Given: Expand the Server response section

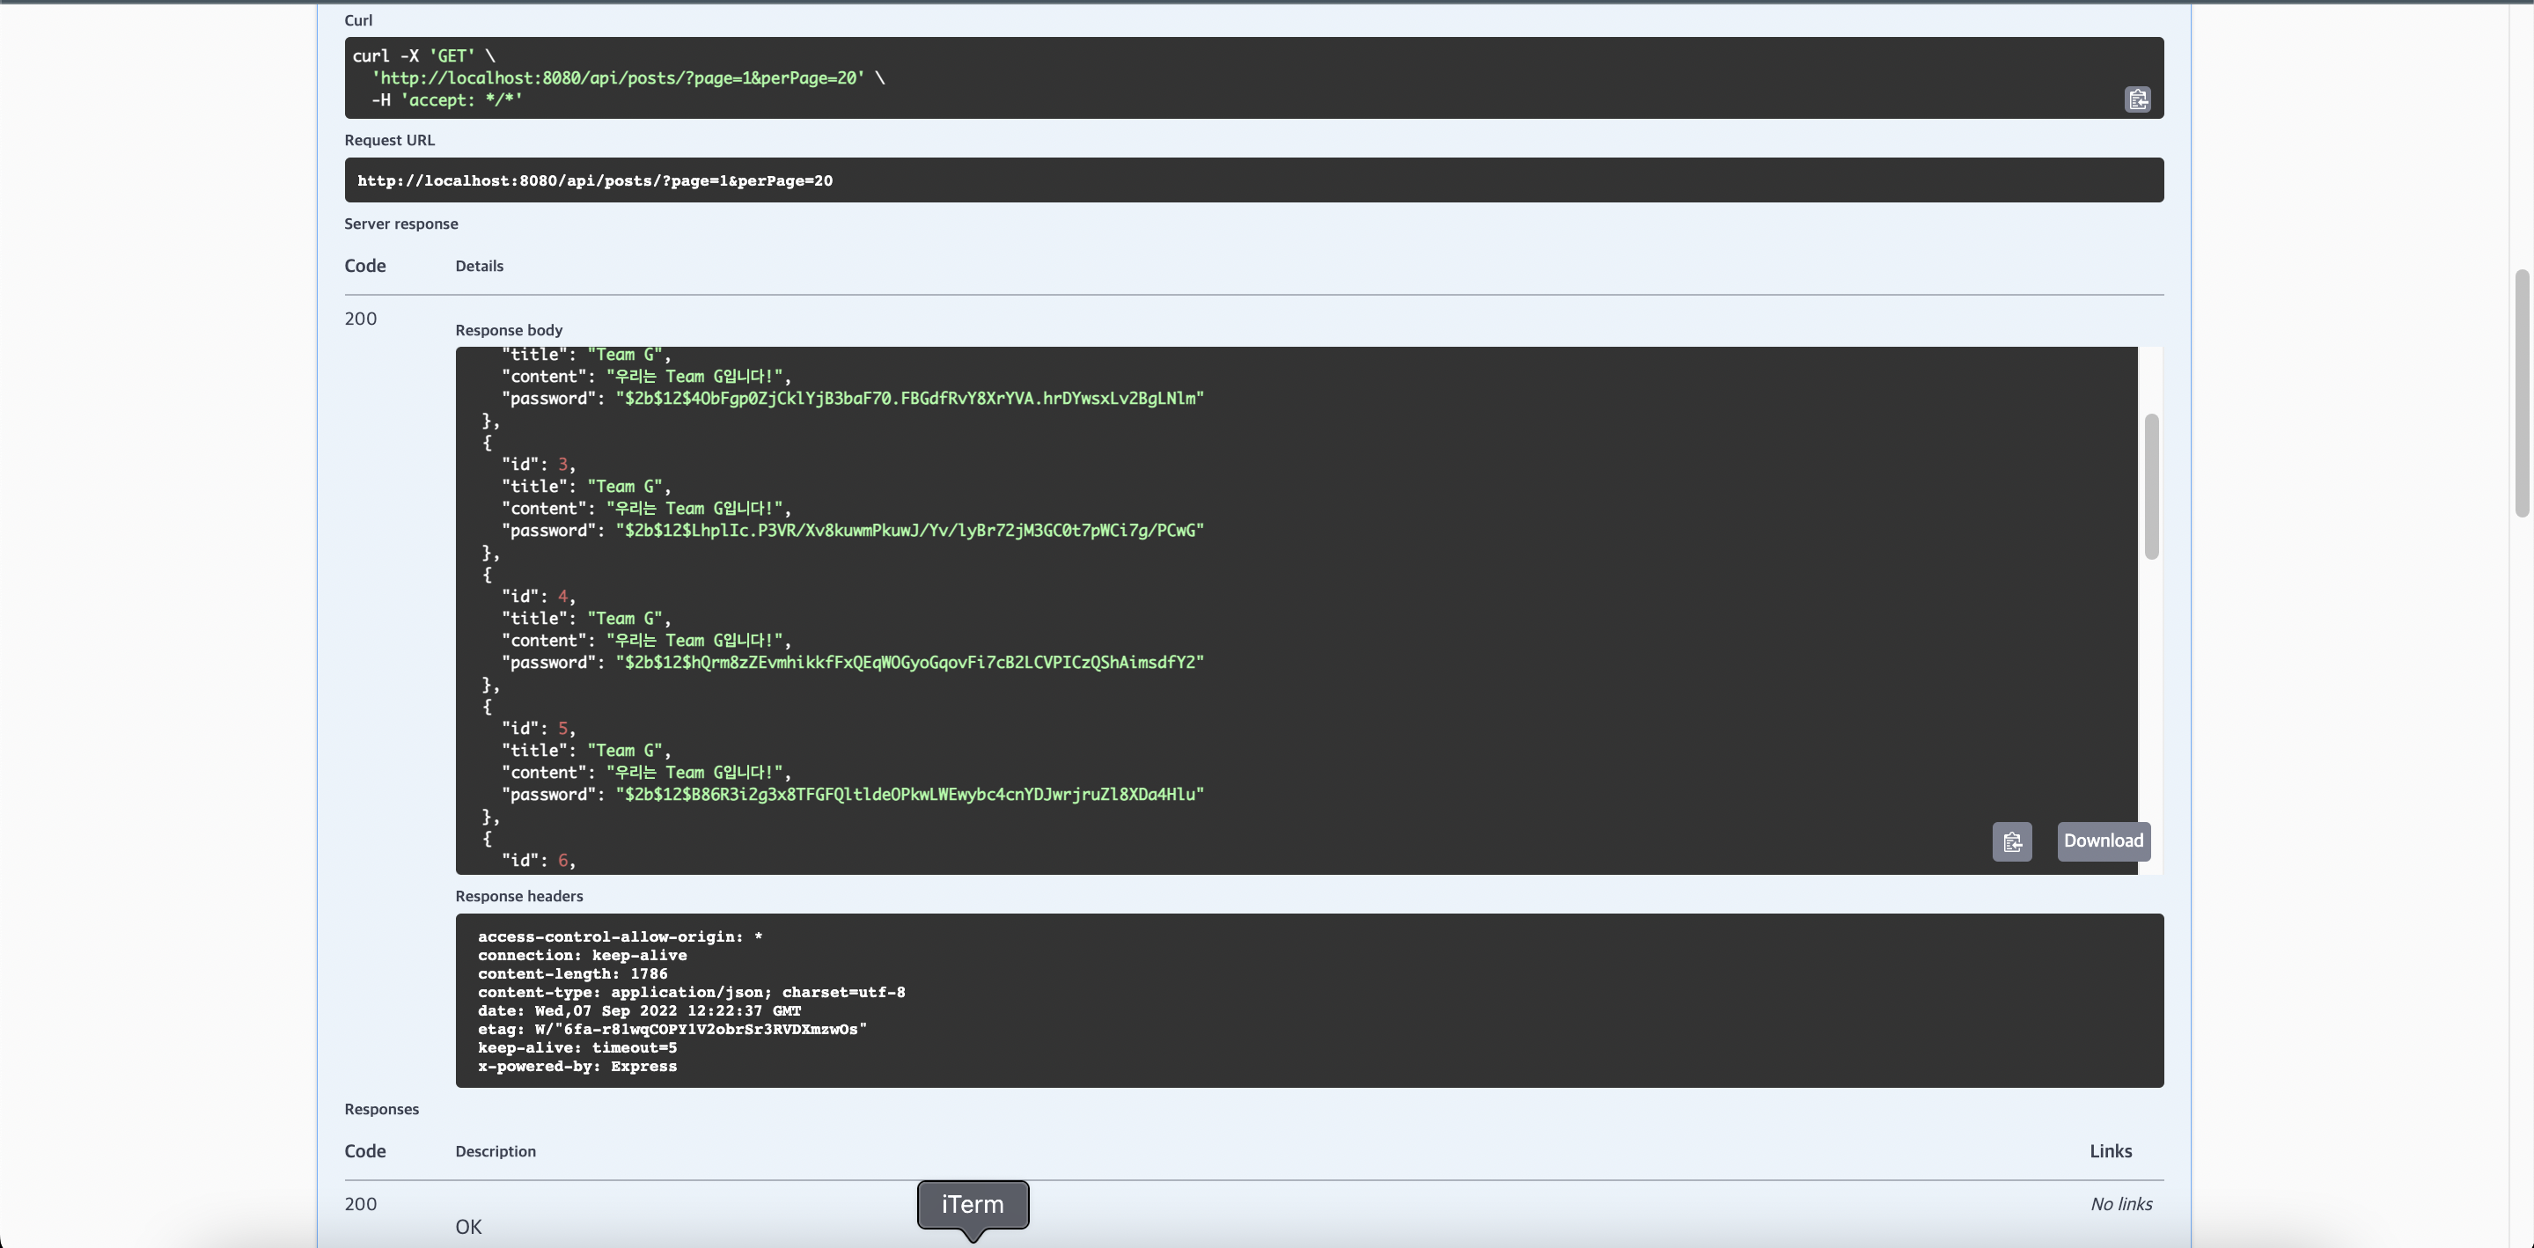Looking at the screenshot, I should coord(400,224).
